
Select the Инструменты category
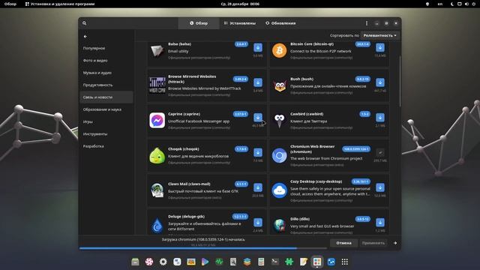click(x=106, y=134)
